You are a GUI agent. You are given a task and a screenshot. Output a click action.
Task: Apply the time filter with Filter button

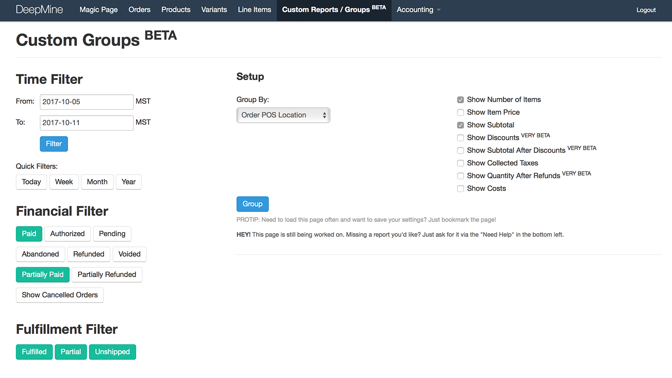[x=53, y=144]
